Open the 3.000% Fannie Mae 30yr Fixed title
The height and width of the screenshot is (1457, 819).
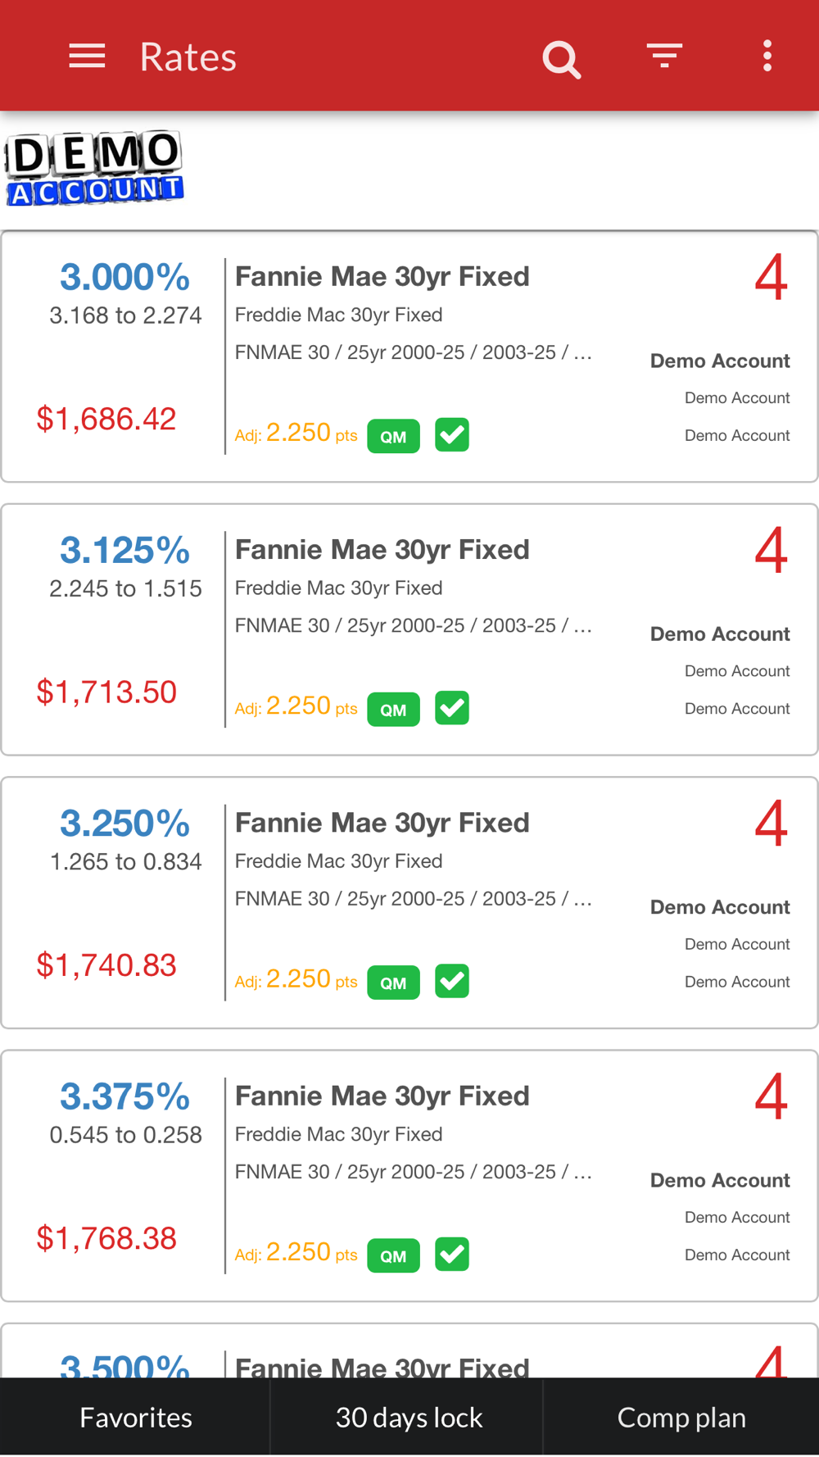tap(382, 277)
